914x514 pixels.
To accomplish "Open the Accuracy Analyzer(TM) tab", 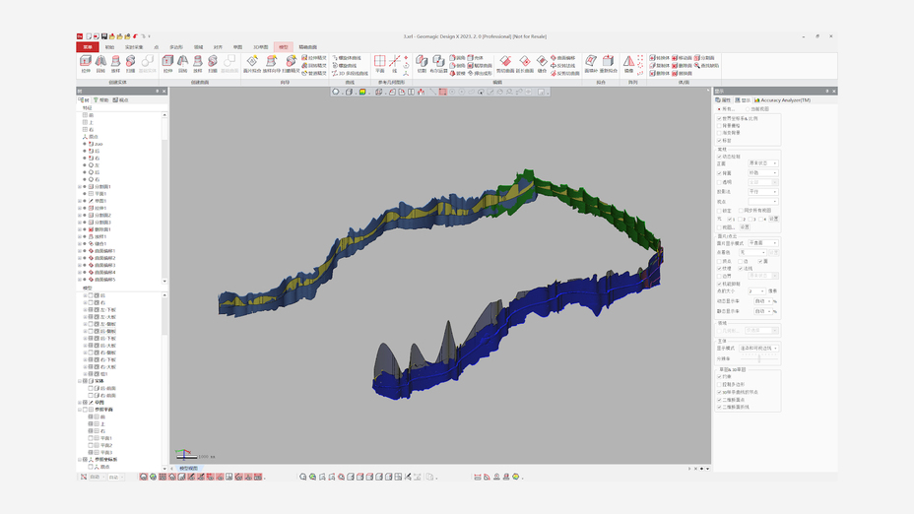I will (782, 100).
